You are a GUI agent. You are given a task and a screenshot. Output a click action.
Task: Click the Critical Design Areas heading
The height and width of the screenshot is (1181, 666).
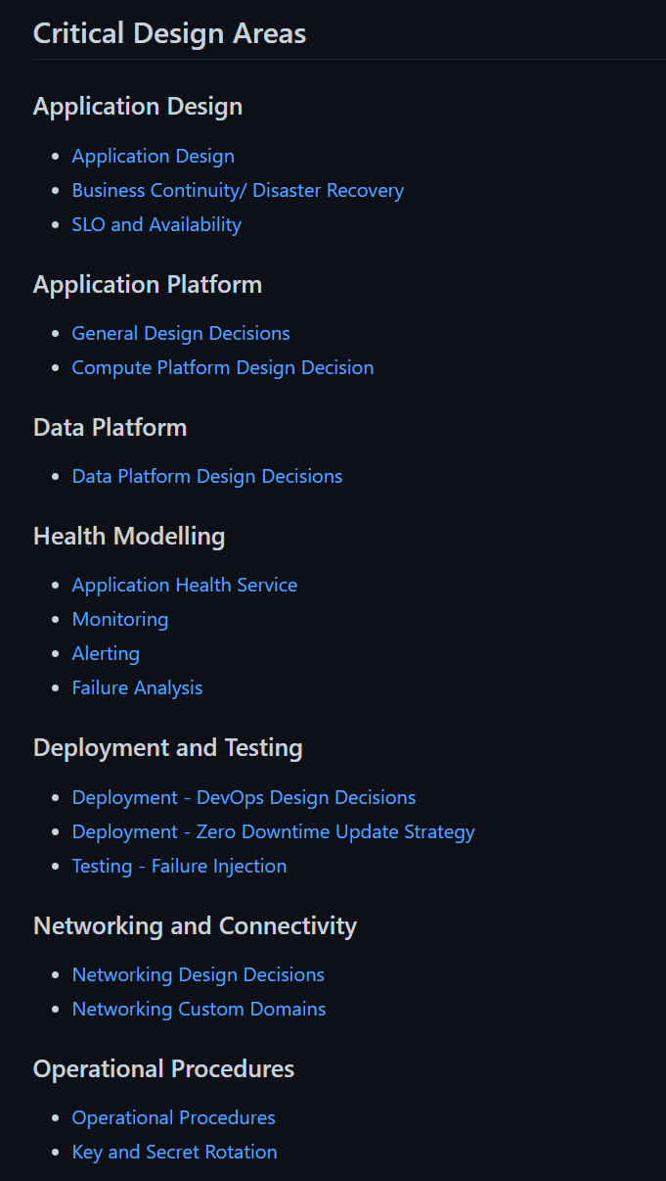(x=169, y=33)
